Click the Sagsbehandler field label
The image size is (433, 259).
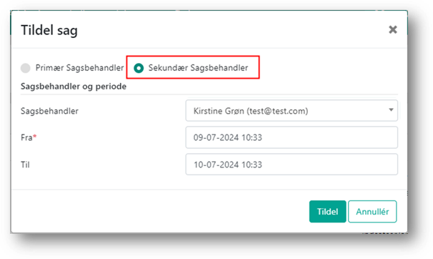(x=49, y=111)
